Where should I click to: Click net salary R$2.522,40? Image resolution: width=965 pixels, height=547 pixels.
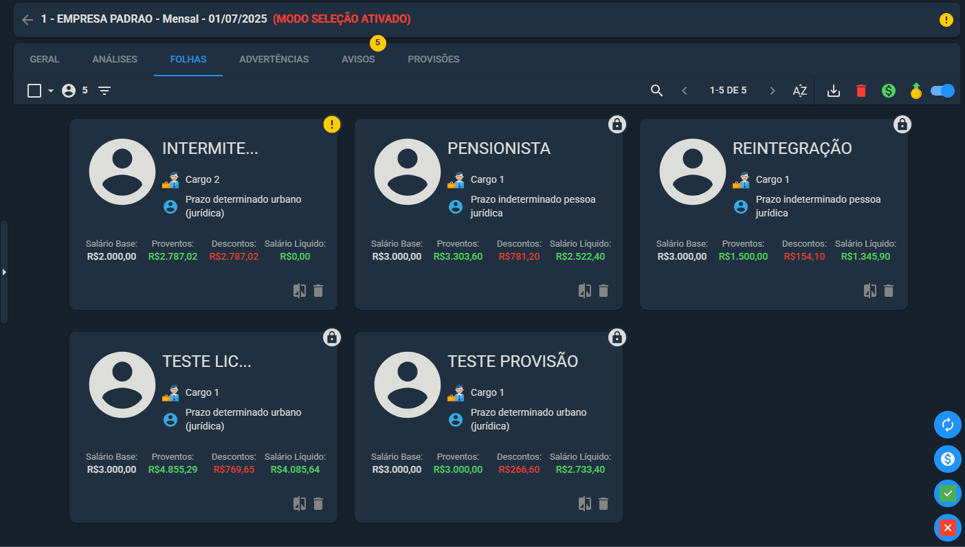[580, 257]
